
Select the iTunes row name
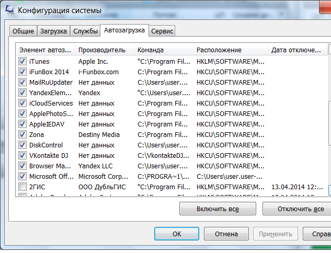pos(39,61)
